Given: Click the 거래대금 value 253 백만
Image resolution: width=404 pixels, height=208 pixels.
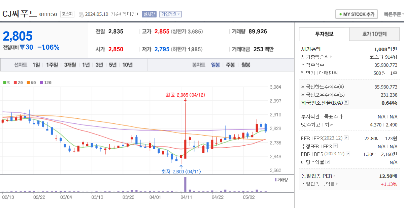Looking at the screenshot, I should (263, 49).
